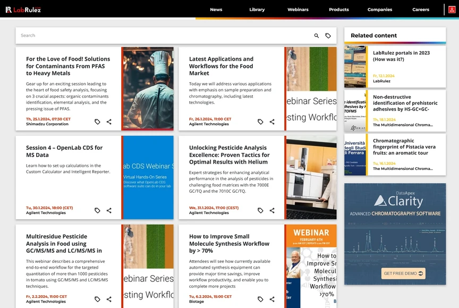459x308 pixels.
Task: Open tag filter icon in search bar
Action: 328,36
